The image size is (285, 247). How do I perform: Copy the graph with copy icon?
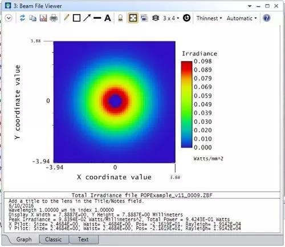coord(33,18)
